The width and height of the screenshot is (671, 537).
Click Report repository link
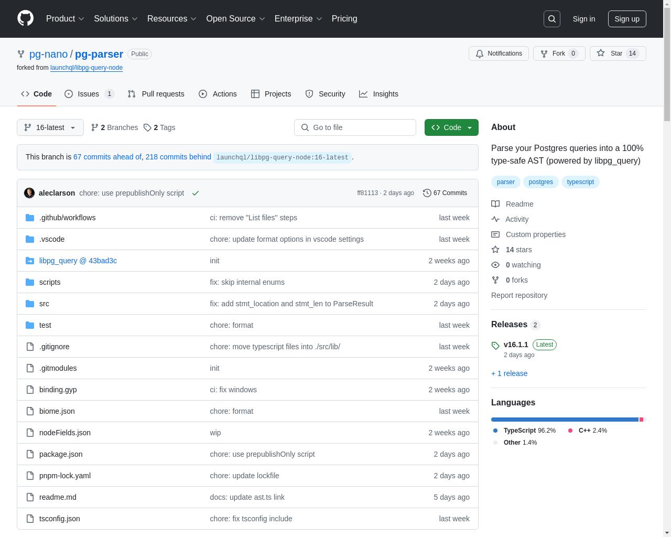tap(519, 295)
